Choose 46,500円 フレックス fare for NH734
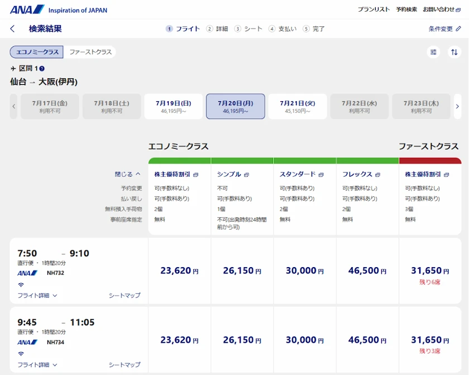The width and height of the screenshot is (469, 375). coord(367,340)
